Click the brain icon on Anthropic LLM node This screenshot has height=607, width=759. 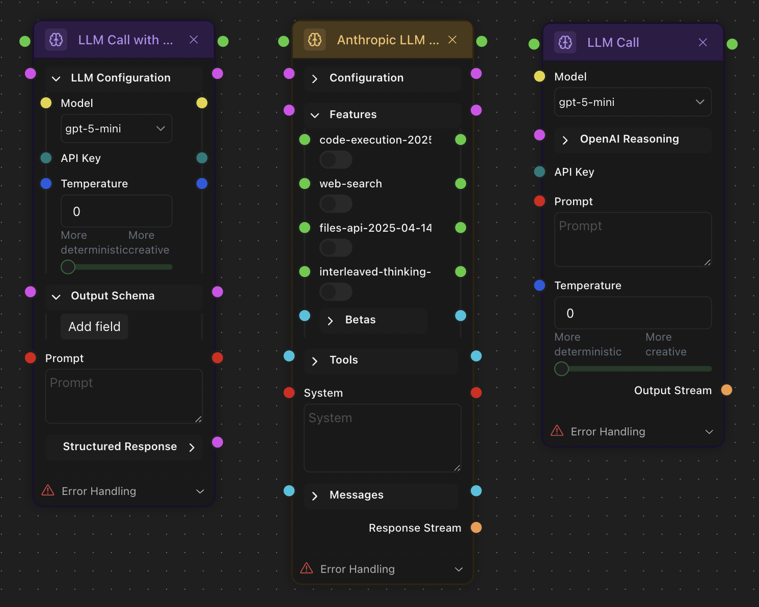(315, 40)
